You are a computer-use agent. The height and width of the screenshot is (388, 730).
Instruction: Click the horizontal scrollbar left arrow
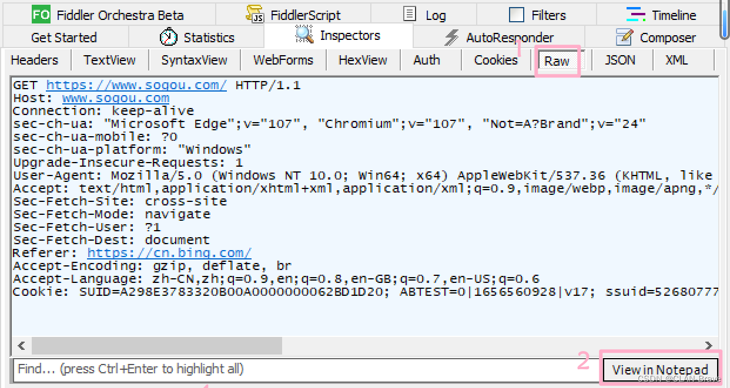click(22, 346)
